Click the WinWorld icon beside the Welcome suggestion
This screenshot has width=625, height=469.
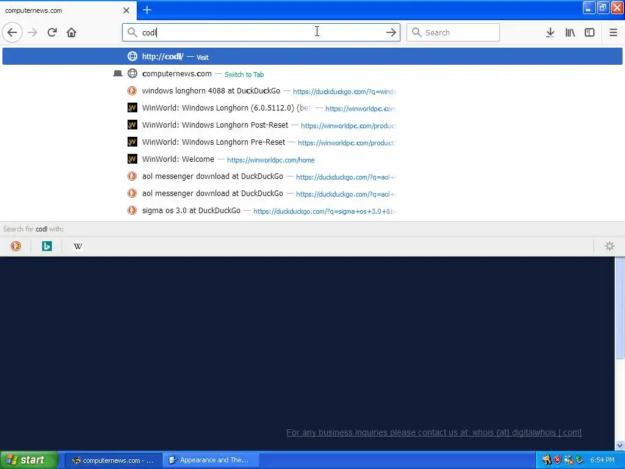coord(132,159)
